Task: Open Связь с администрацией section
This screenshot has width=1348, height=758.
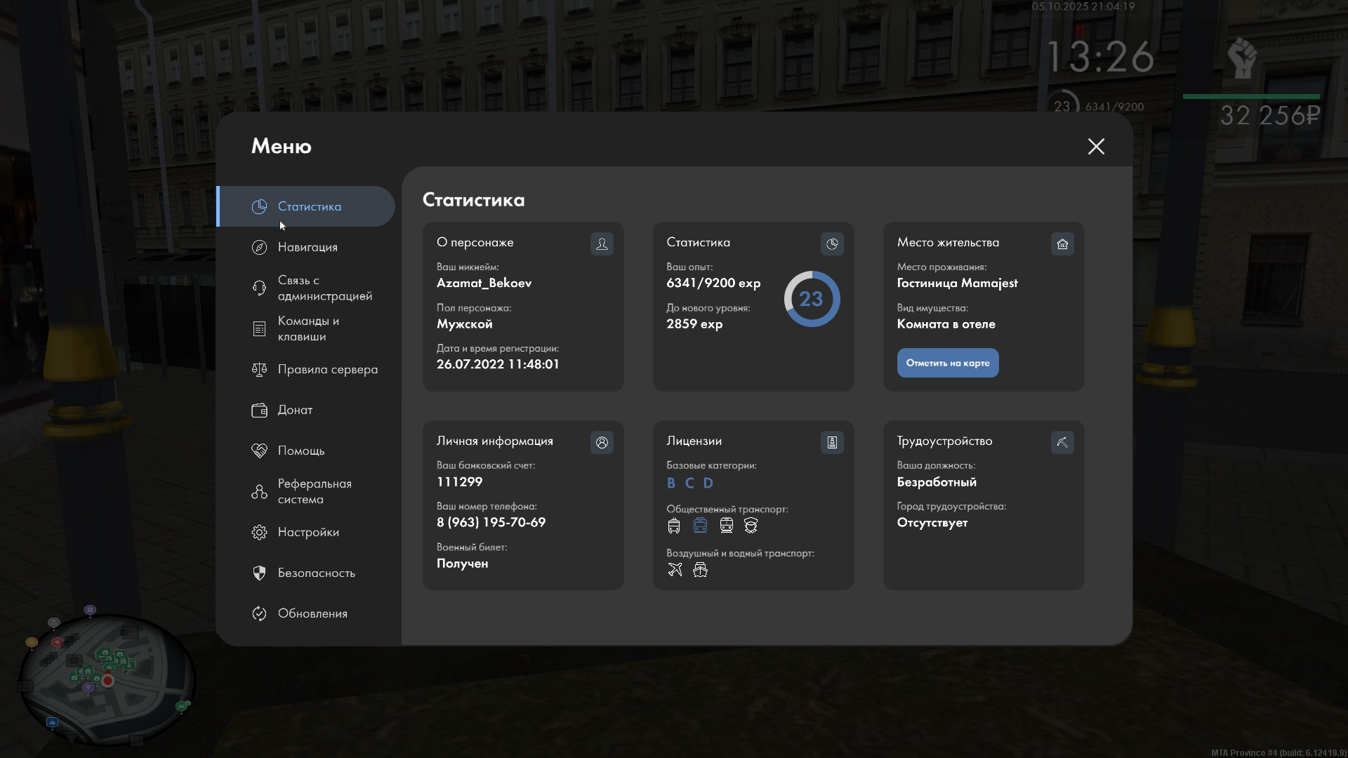Action: (x=324, y=288)
